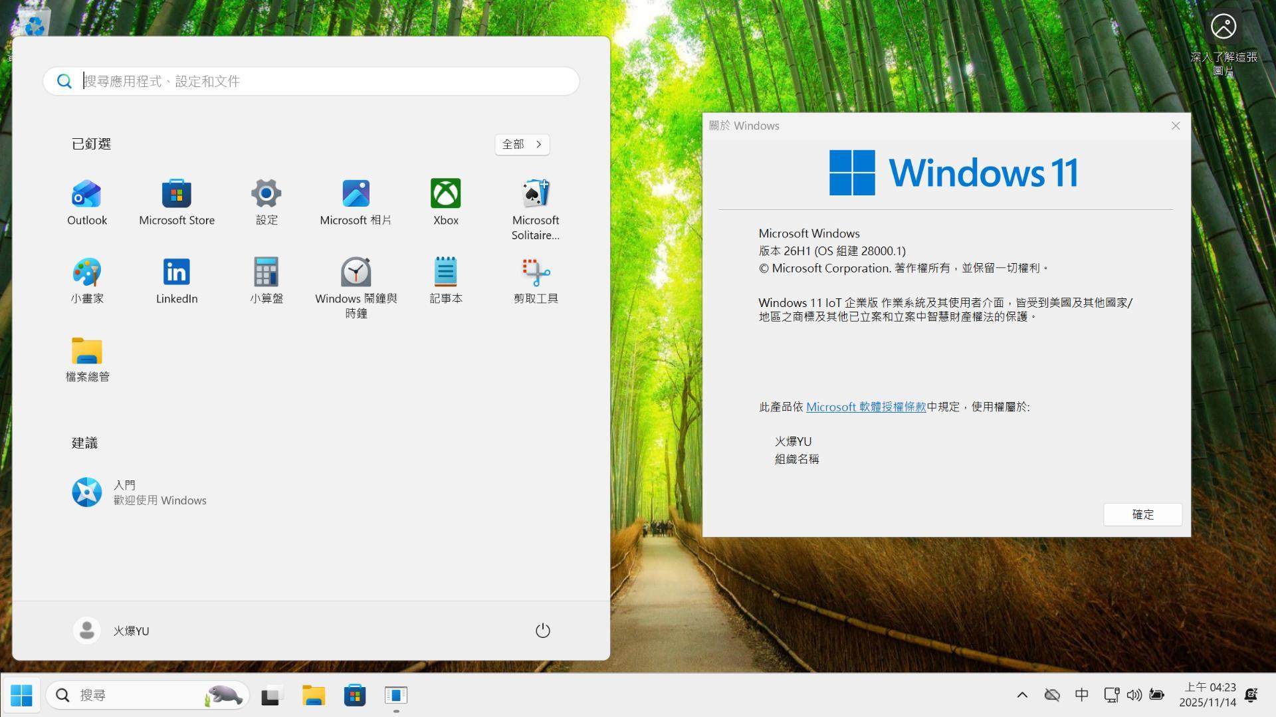Click Task View icon on taskbar
Viewport: 1276px width, 717px height.
tap(270, 696)
